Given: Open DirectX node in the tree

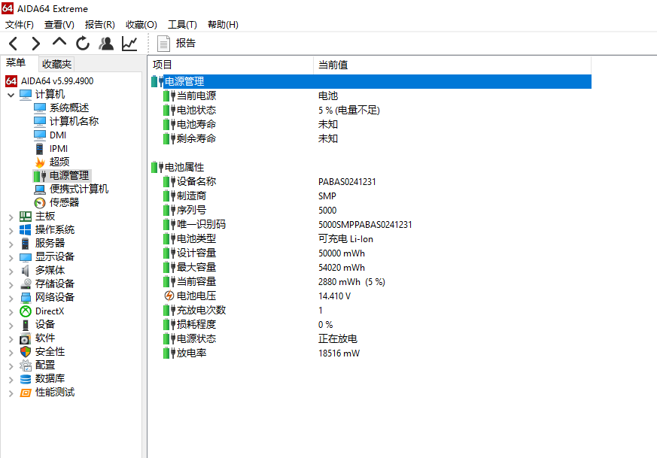Looking at the screenshot, I should (x=49, y=311).
